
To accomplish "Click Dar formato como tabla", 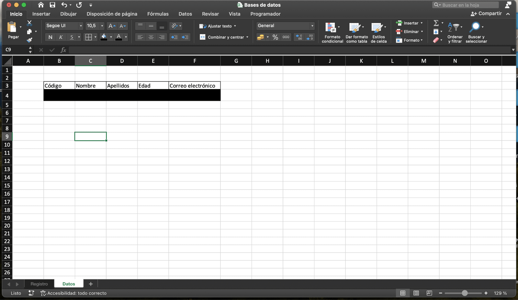I will tap(356, 32).
